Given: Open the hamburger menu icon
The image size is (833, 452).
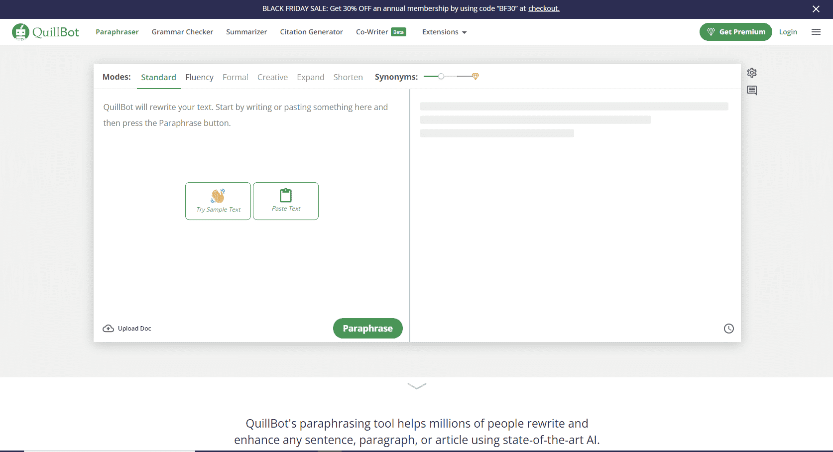Looking at the screenshot, I should pyautogui.click(x=816, y=32).
